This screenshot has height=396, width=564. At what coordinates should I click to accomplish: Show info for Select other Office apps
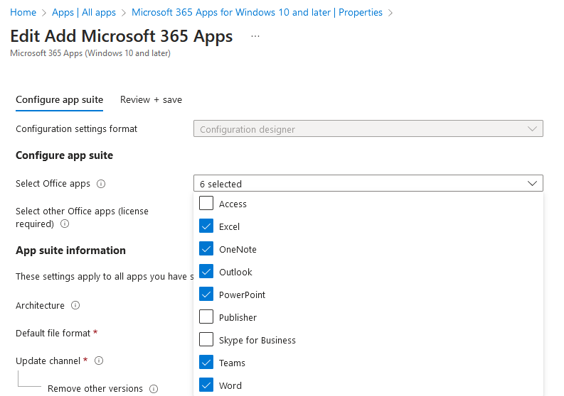[65, 224]
